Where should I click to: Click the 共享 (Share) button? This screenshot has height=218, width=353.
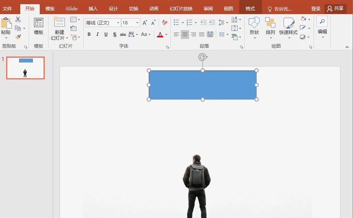[x=335, y=8]
